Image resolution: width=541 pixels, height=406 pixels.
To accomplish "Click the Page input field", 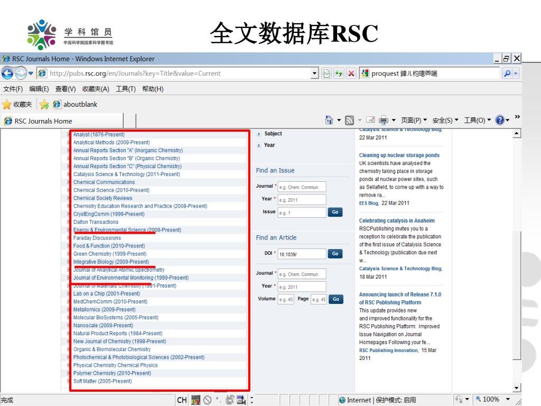I will (319, 299).
